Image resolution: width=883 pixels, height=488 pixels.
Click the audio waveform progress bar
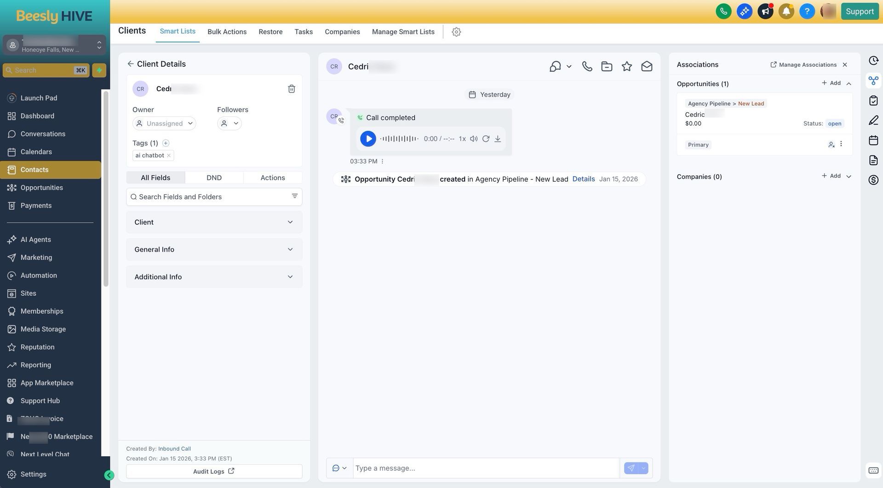click(x=399, y=139)
